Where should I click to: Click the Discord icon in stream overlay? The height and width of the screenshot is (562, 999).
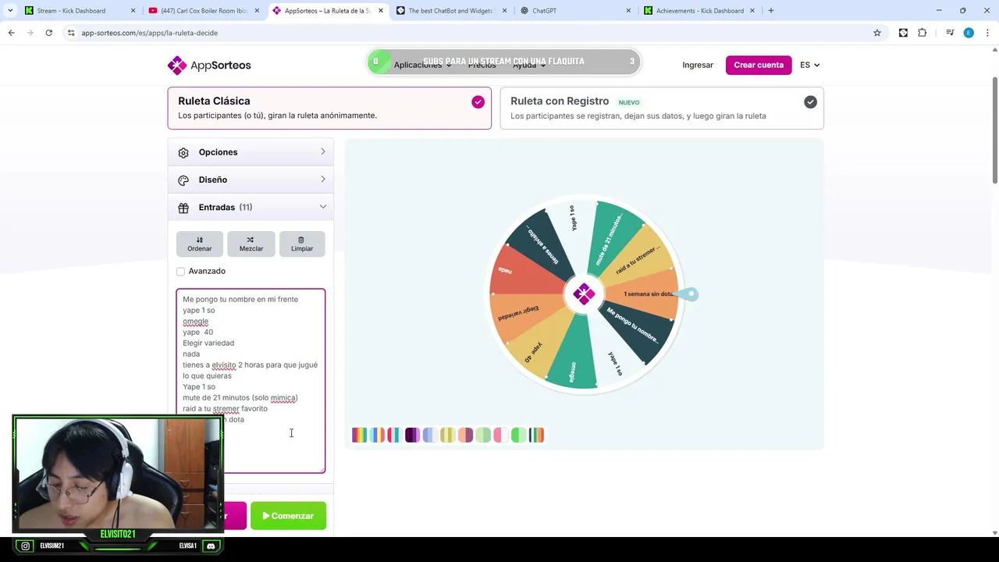tap(210, 546)
